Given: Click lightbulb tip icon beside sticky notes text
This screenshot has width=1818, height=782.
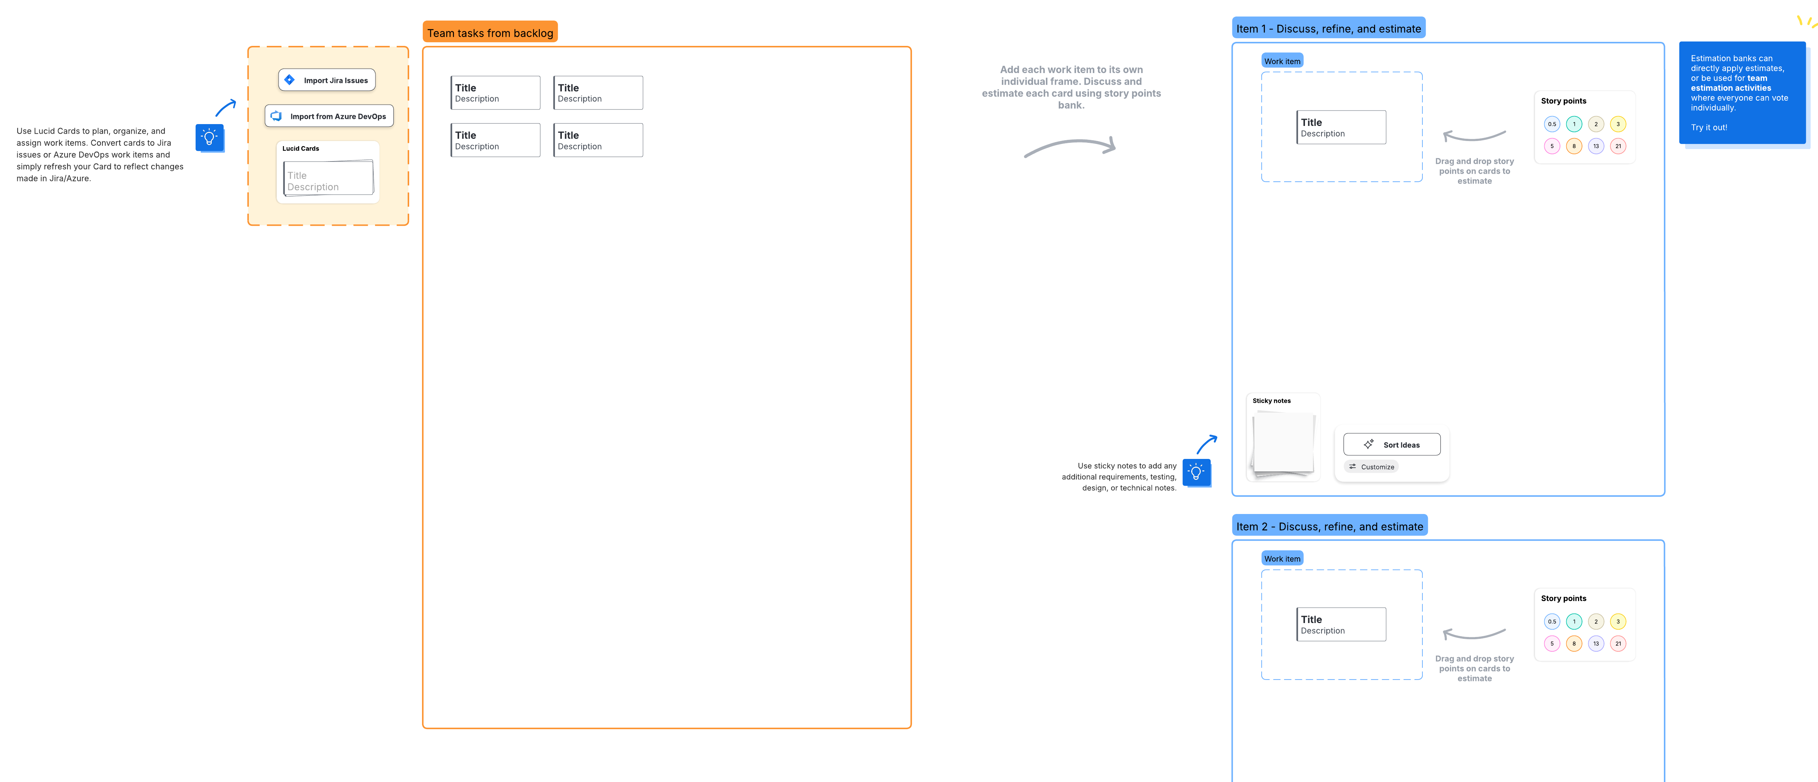Looking at the screenshot, I should click(1196, 472).
